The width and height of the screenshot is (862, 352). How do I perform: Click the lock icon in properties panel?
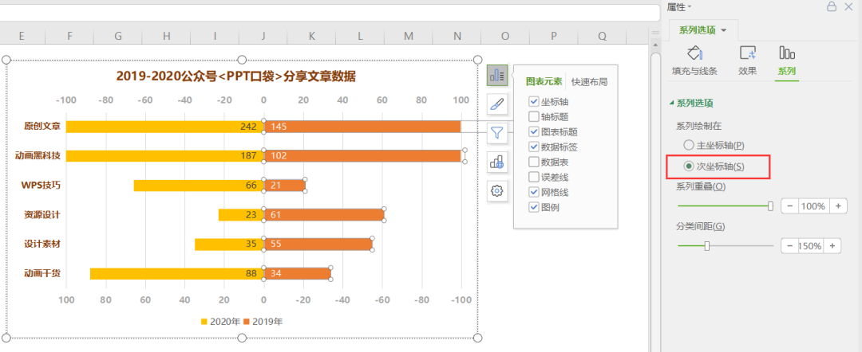tap(832, 6)
